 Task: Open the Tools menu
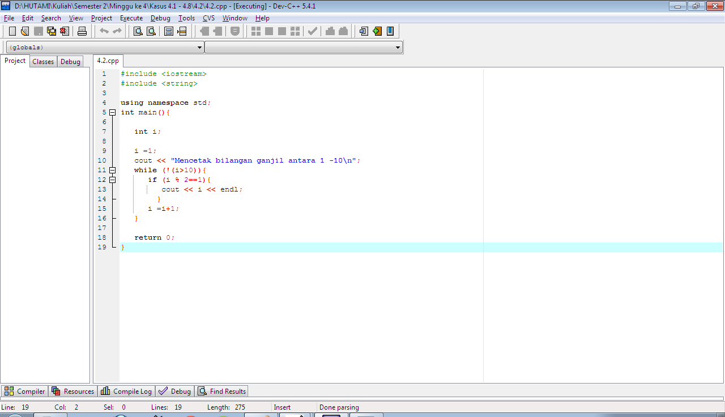point(186,18)
